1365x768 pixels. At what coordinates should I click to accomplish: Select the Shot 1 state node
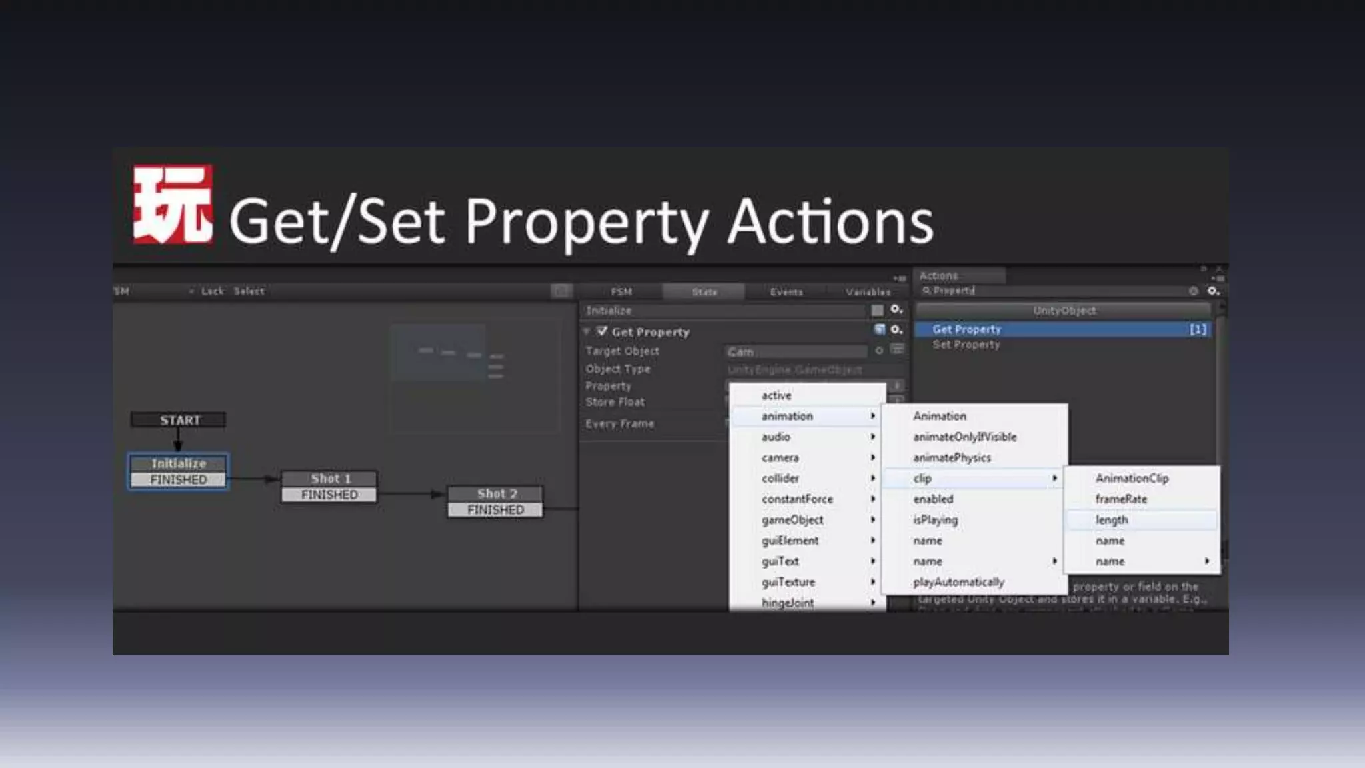coord(329,479)
